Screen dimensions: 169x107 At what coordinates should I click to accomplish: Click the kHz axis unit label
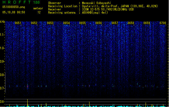[2, 22]
